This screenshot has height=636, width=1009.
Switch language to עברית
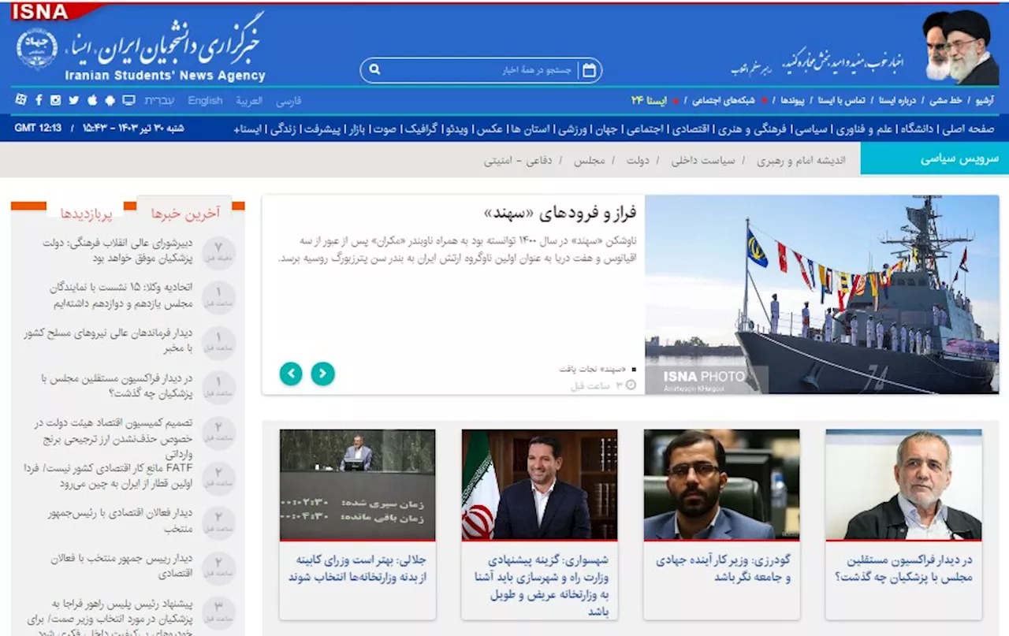(161, 100)
